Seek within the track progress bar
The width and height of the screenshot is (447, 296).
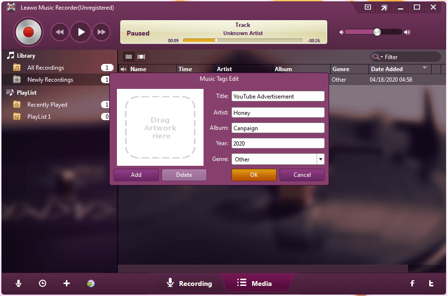click(243, 40)
